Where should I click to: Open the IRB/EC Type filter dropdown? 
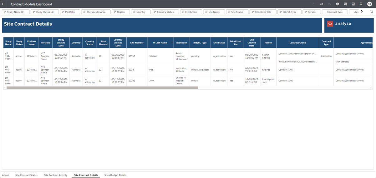[289, 12]
